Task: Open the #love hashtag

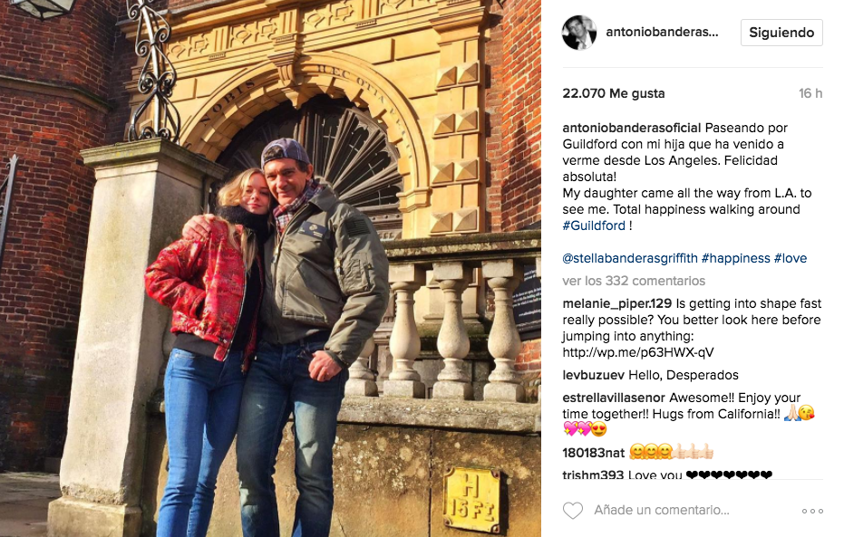Action: tap(791, 259)
